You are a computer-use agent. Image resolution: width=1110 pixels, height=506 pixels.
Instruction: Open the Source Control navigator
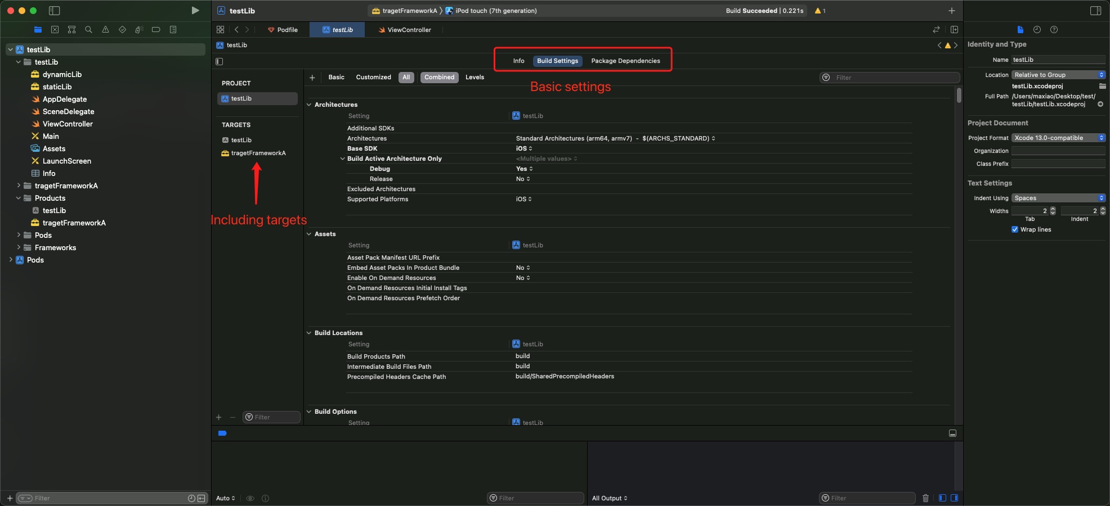(x=55, y=30)
